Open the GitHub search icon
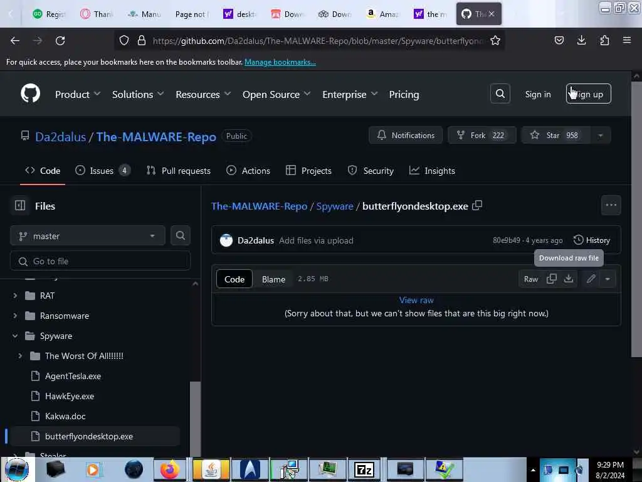This screenshot has width=642, height=482. click(500, 94)
